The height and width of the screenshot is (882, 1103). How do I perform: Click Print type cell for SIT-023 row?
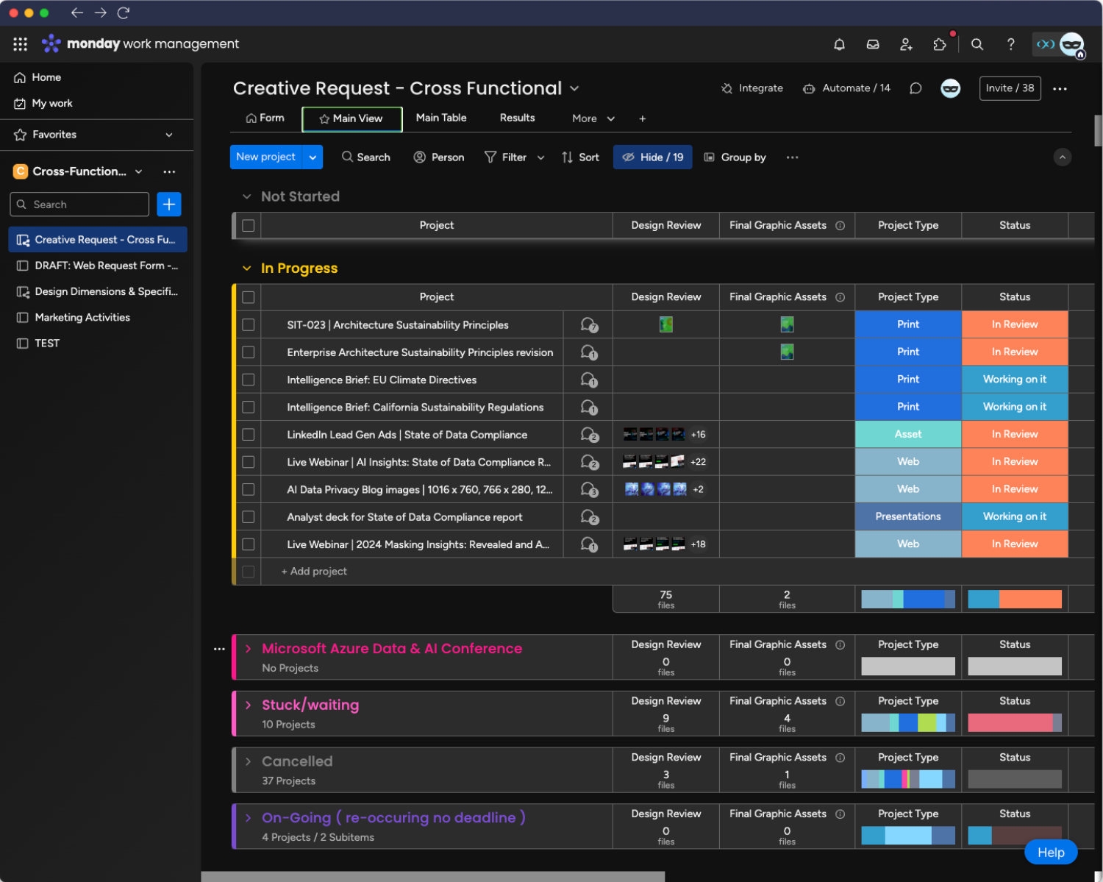pos(908,325)
